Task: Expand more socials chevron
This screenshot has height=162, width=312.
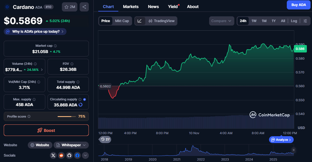Action: [x=85, y=155]
